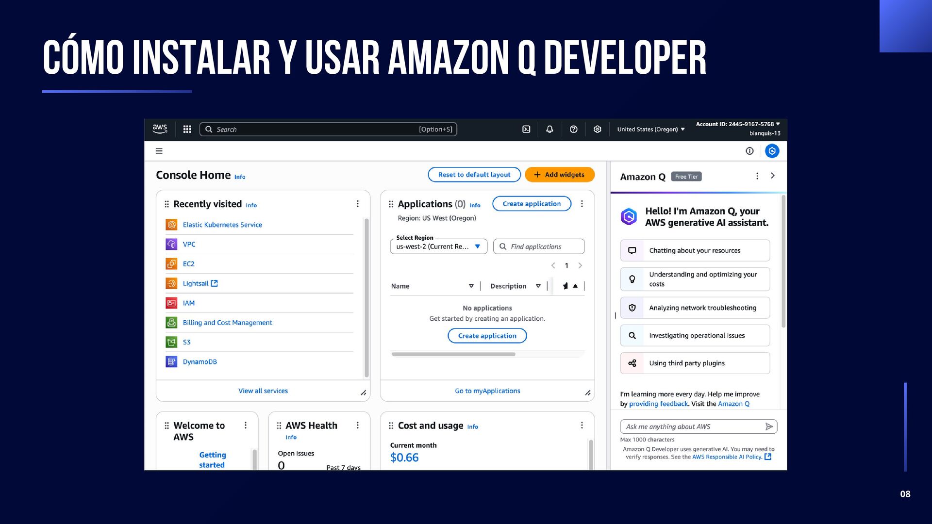932x524 pixels.
Task: Select Chatting about your resources option
Action: (695, 250)
